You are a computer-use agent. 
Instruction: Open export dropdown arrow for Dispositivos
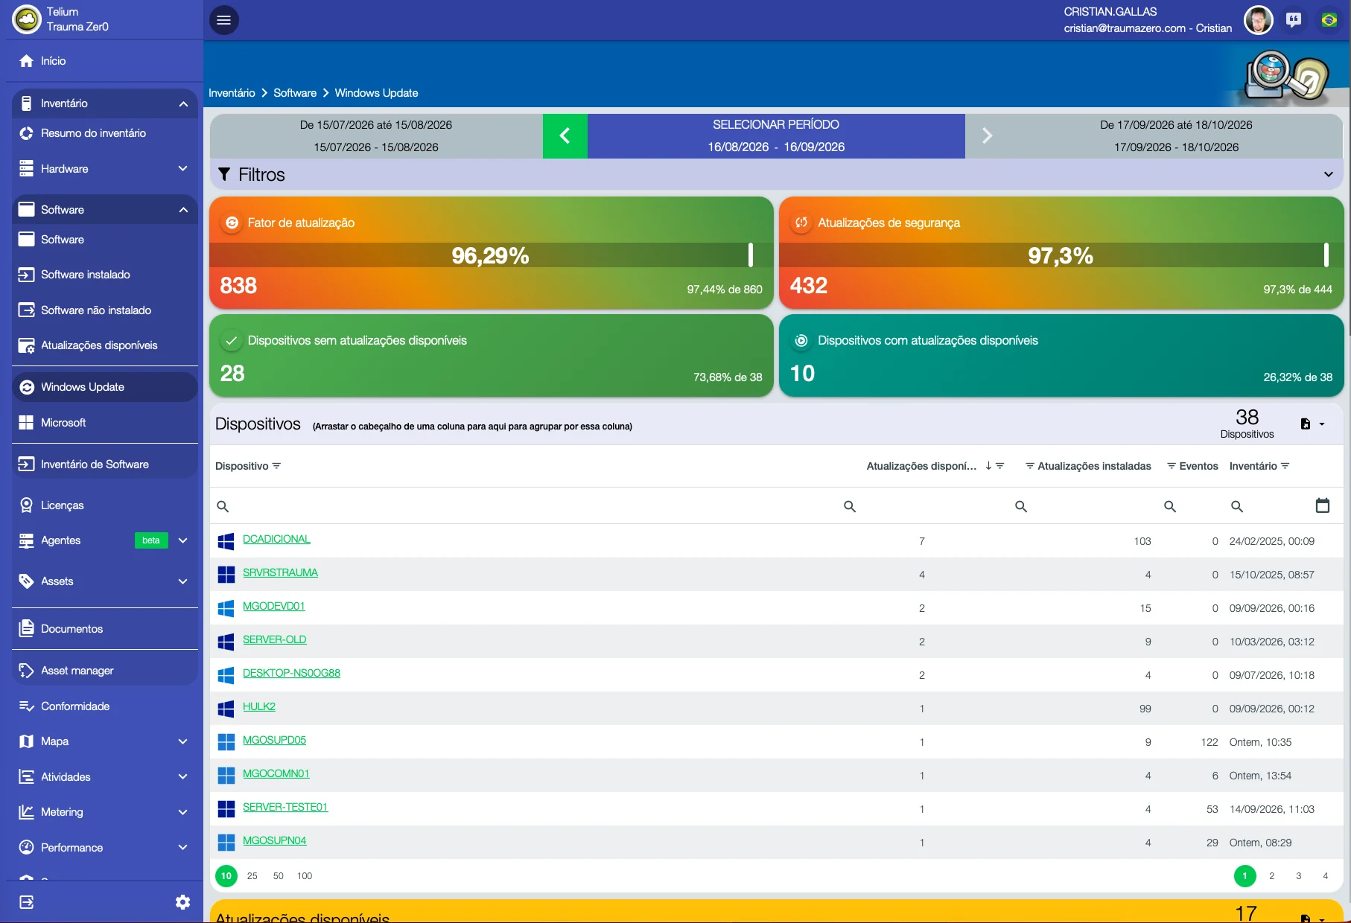point(1322,424)
